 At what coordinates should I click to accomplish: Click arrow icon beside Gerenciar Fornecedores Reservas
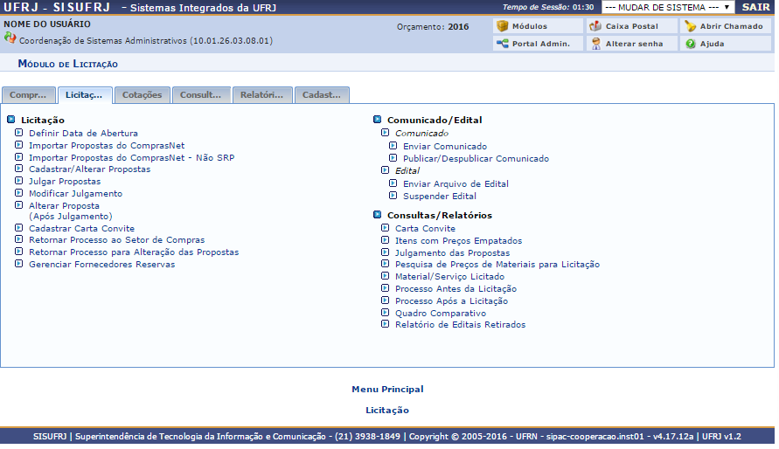19,264
